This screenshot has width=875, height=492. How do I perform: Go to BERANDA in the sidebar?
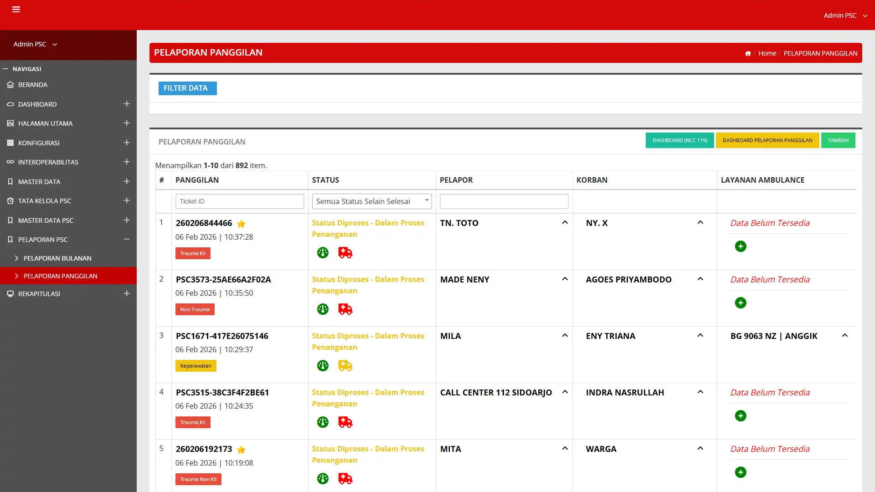coord(33,85)
